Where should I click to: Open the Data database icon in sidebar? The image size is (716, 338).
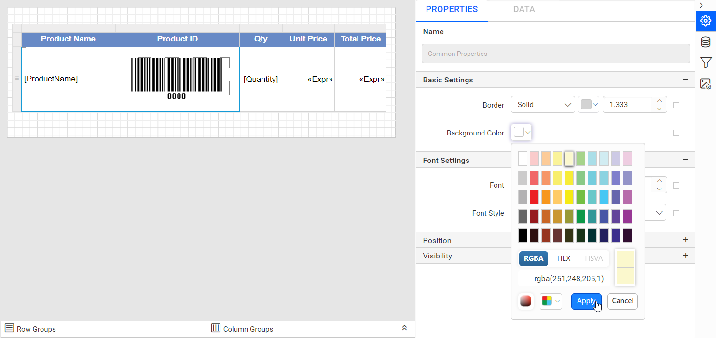[705, 42]
